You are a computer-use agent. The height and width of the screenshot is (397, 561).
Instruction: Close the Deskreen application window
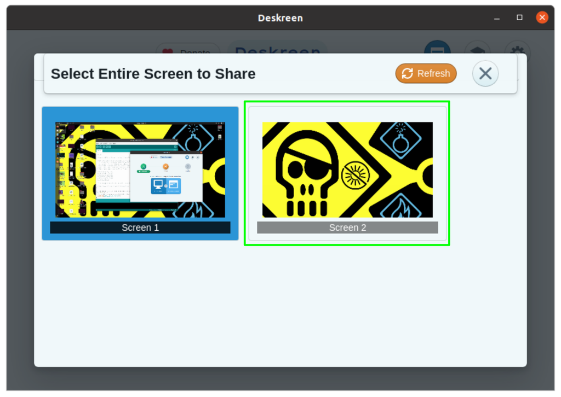(x=542, y=17)
